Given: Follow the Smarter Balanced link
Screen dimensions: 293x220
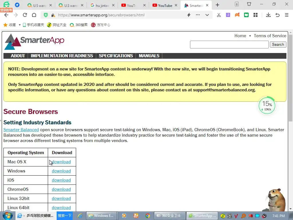Looking at the screenshot, I should [21, 130].
